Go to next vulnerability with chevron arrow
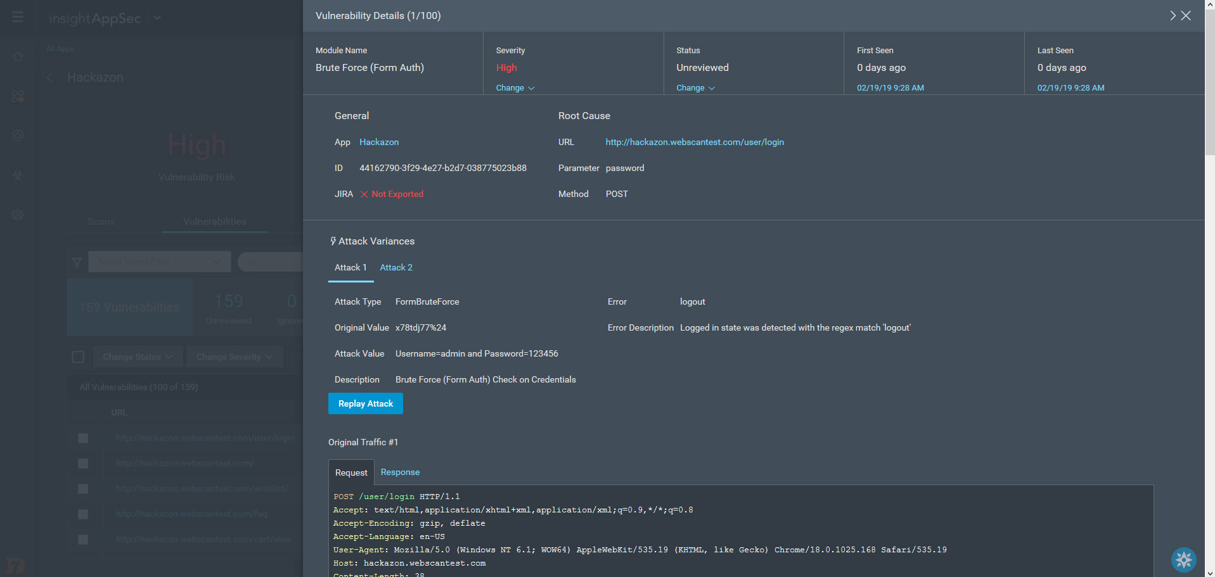Screen dimensions: 1215x577 coord(1173,16)
